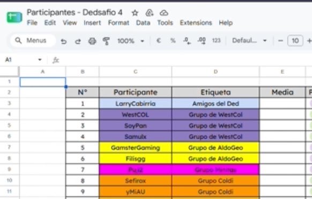Select the number 5 cell in column B

coord(83,148)
